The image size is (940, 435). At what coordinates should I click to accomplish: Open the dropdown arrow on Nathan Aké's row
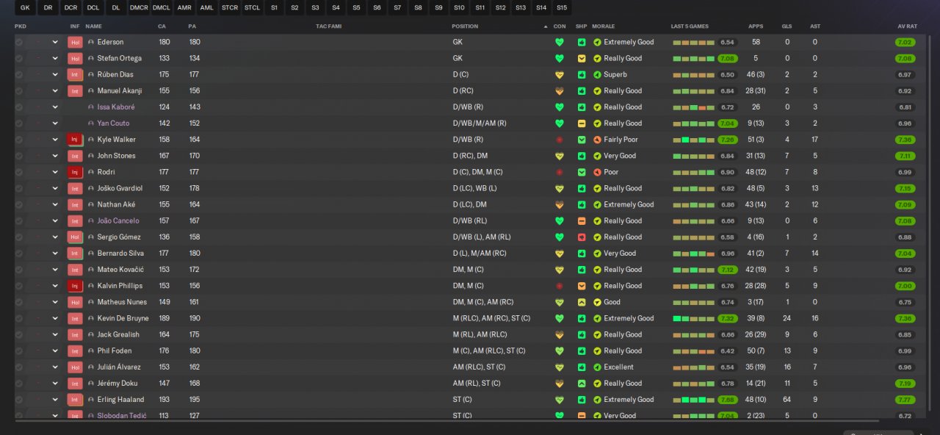coord(55,205)
